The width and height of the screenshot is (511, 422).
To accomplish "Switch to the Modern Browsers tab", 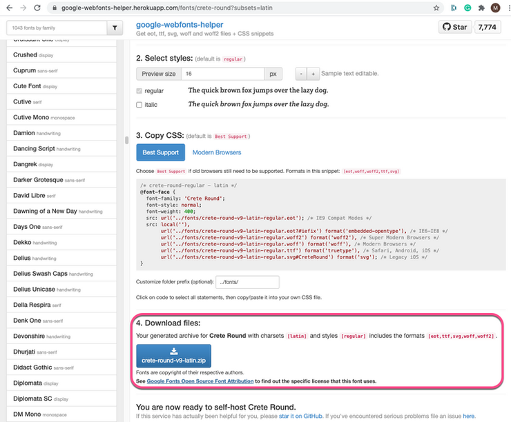I will click(x=217, y=152).
